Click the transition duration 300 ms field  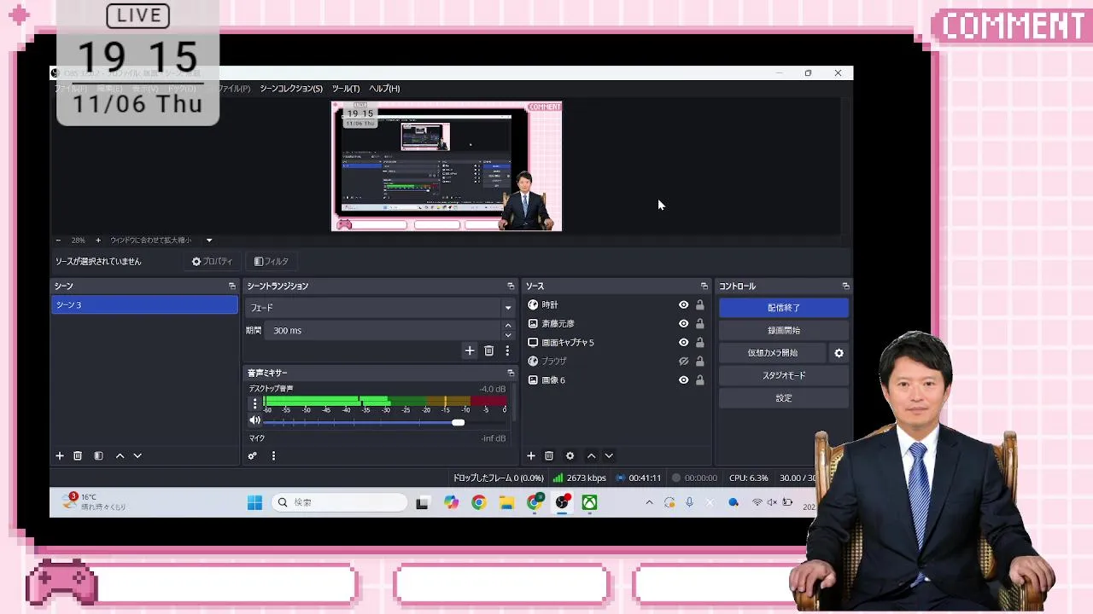click(x=384, y=331)
